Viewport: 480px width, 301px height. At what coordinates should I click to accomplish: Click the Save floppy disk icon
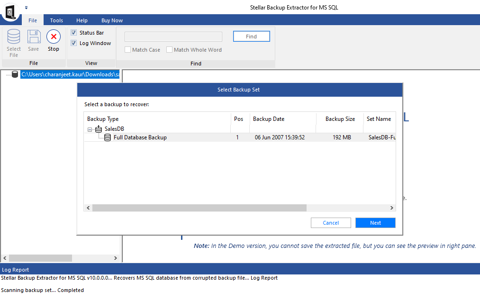(34, 36)
